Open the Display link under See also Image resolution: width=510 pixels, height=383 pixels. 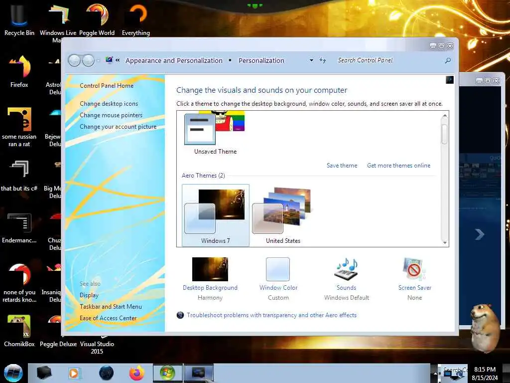point(89,295)
